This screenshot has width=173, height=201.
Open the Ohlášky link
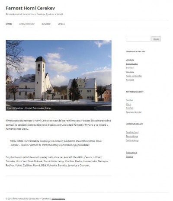click(130, 60)
